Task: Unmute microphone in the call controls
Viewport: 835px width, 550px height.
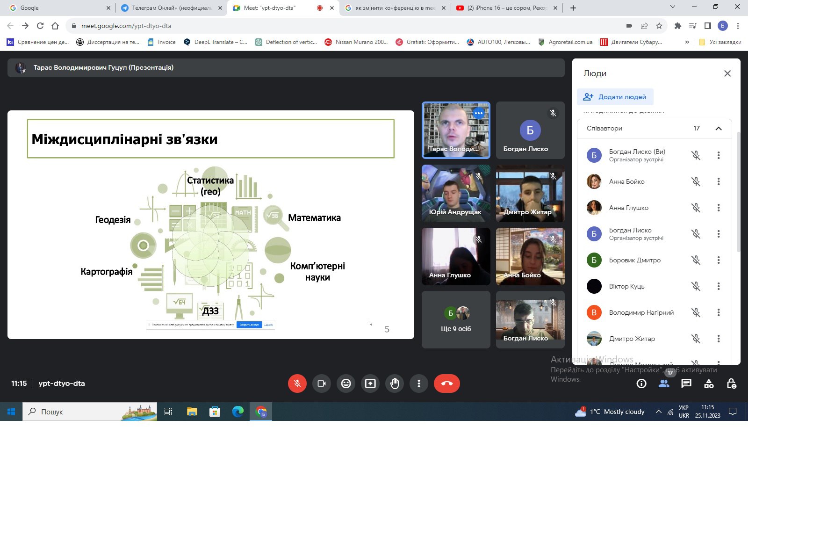Action: (297, 384)
